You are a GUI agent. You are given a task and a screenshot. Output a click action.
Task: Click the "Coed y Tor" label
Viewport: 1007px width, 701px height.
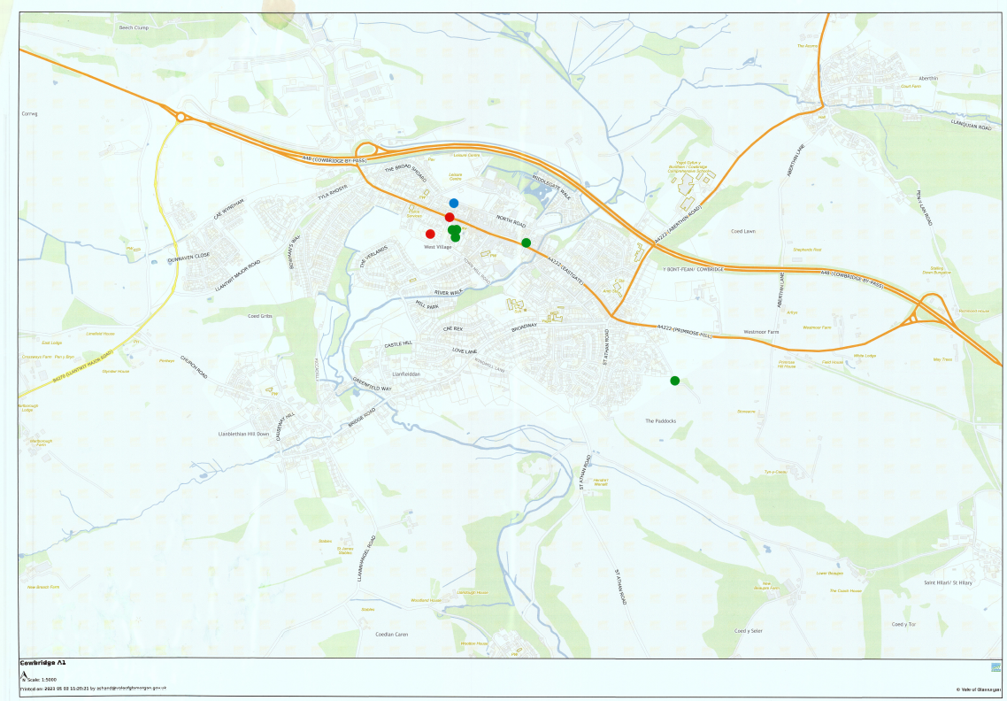903,625
